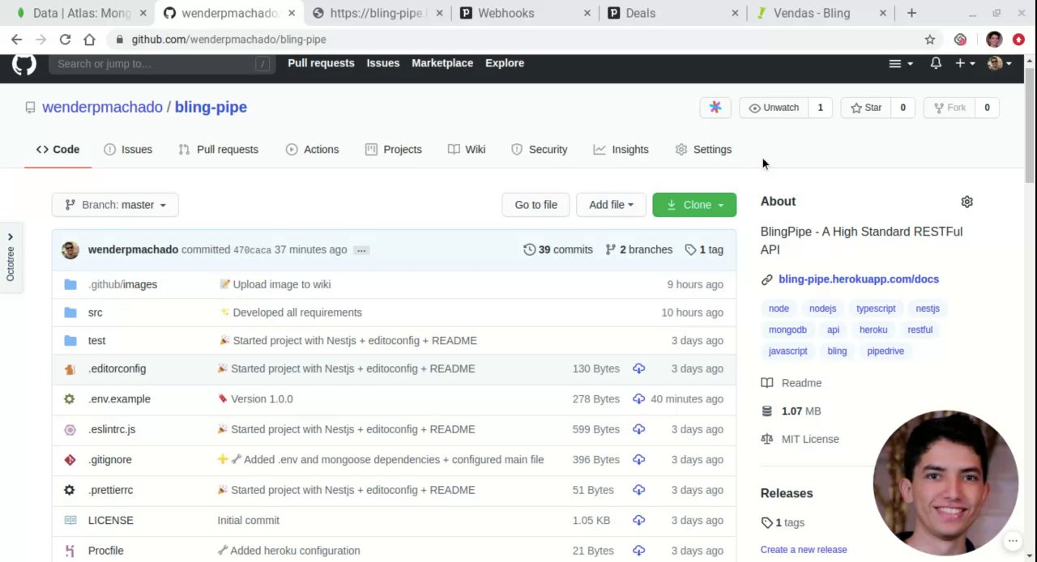Click Create a new release link

click(804, 550)
